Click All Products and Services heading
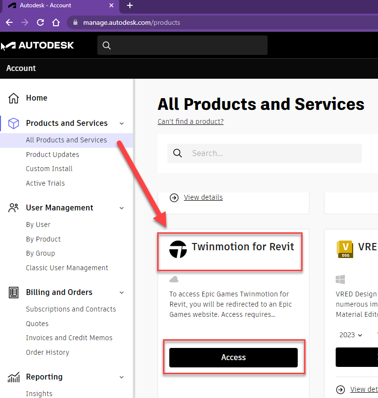This screenshot has width=378, height=398. tap(261, 104)
